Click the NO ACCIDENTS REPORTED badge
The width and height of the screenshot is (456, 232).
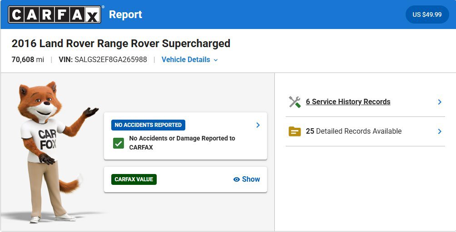(148, 125)
